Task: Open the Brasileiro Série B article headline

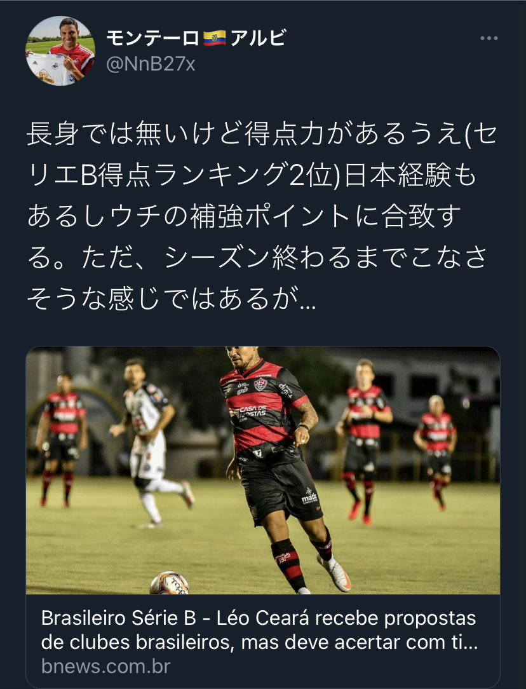Action: (259, 630)
